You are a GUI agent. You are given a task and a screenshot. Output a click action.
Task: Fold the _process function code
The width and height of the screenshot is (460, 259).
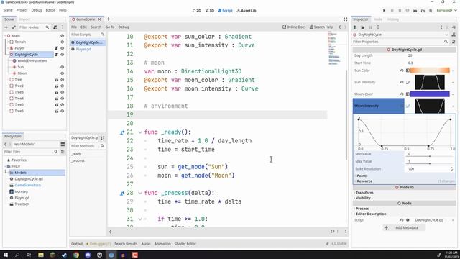(x=140, y=193)
